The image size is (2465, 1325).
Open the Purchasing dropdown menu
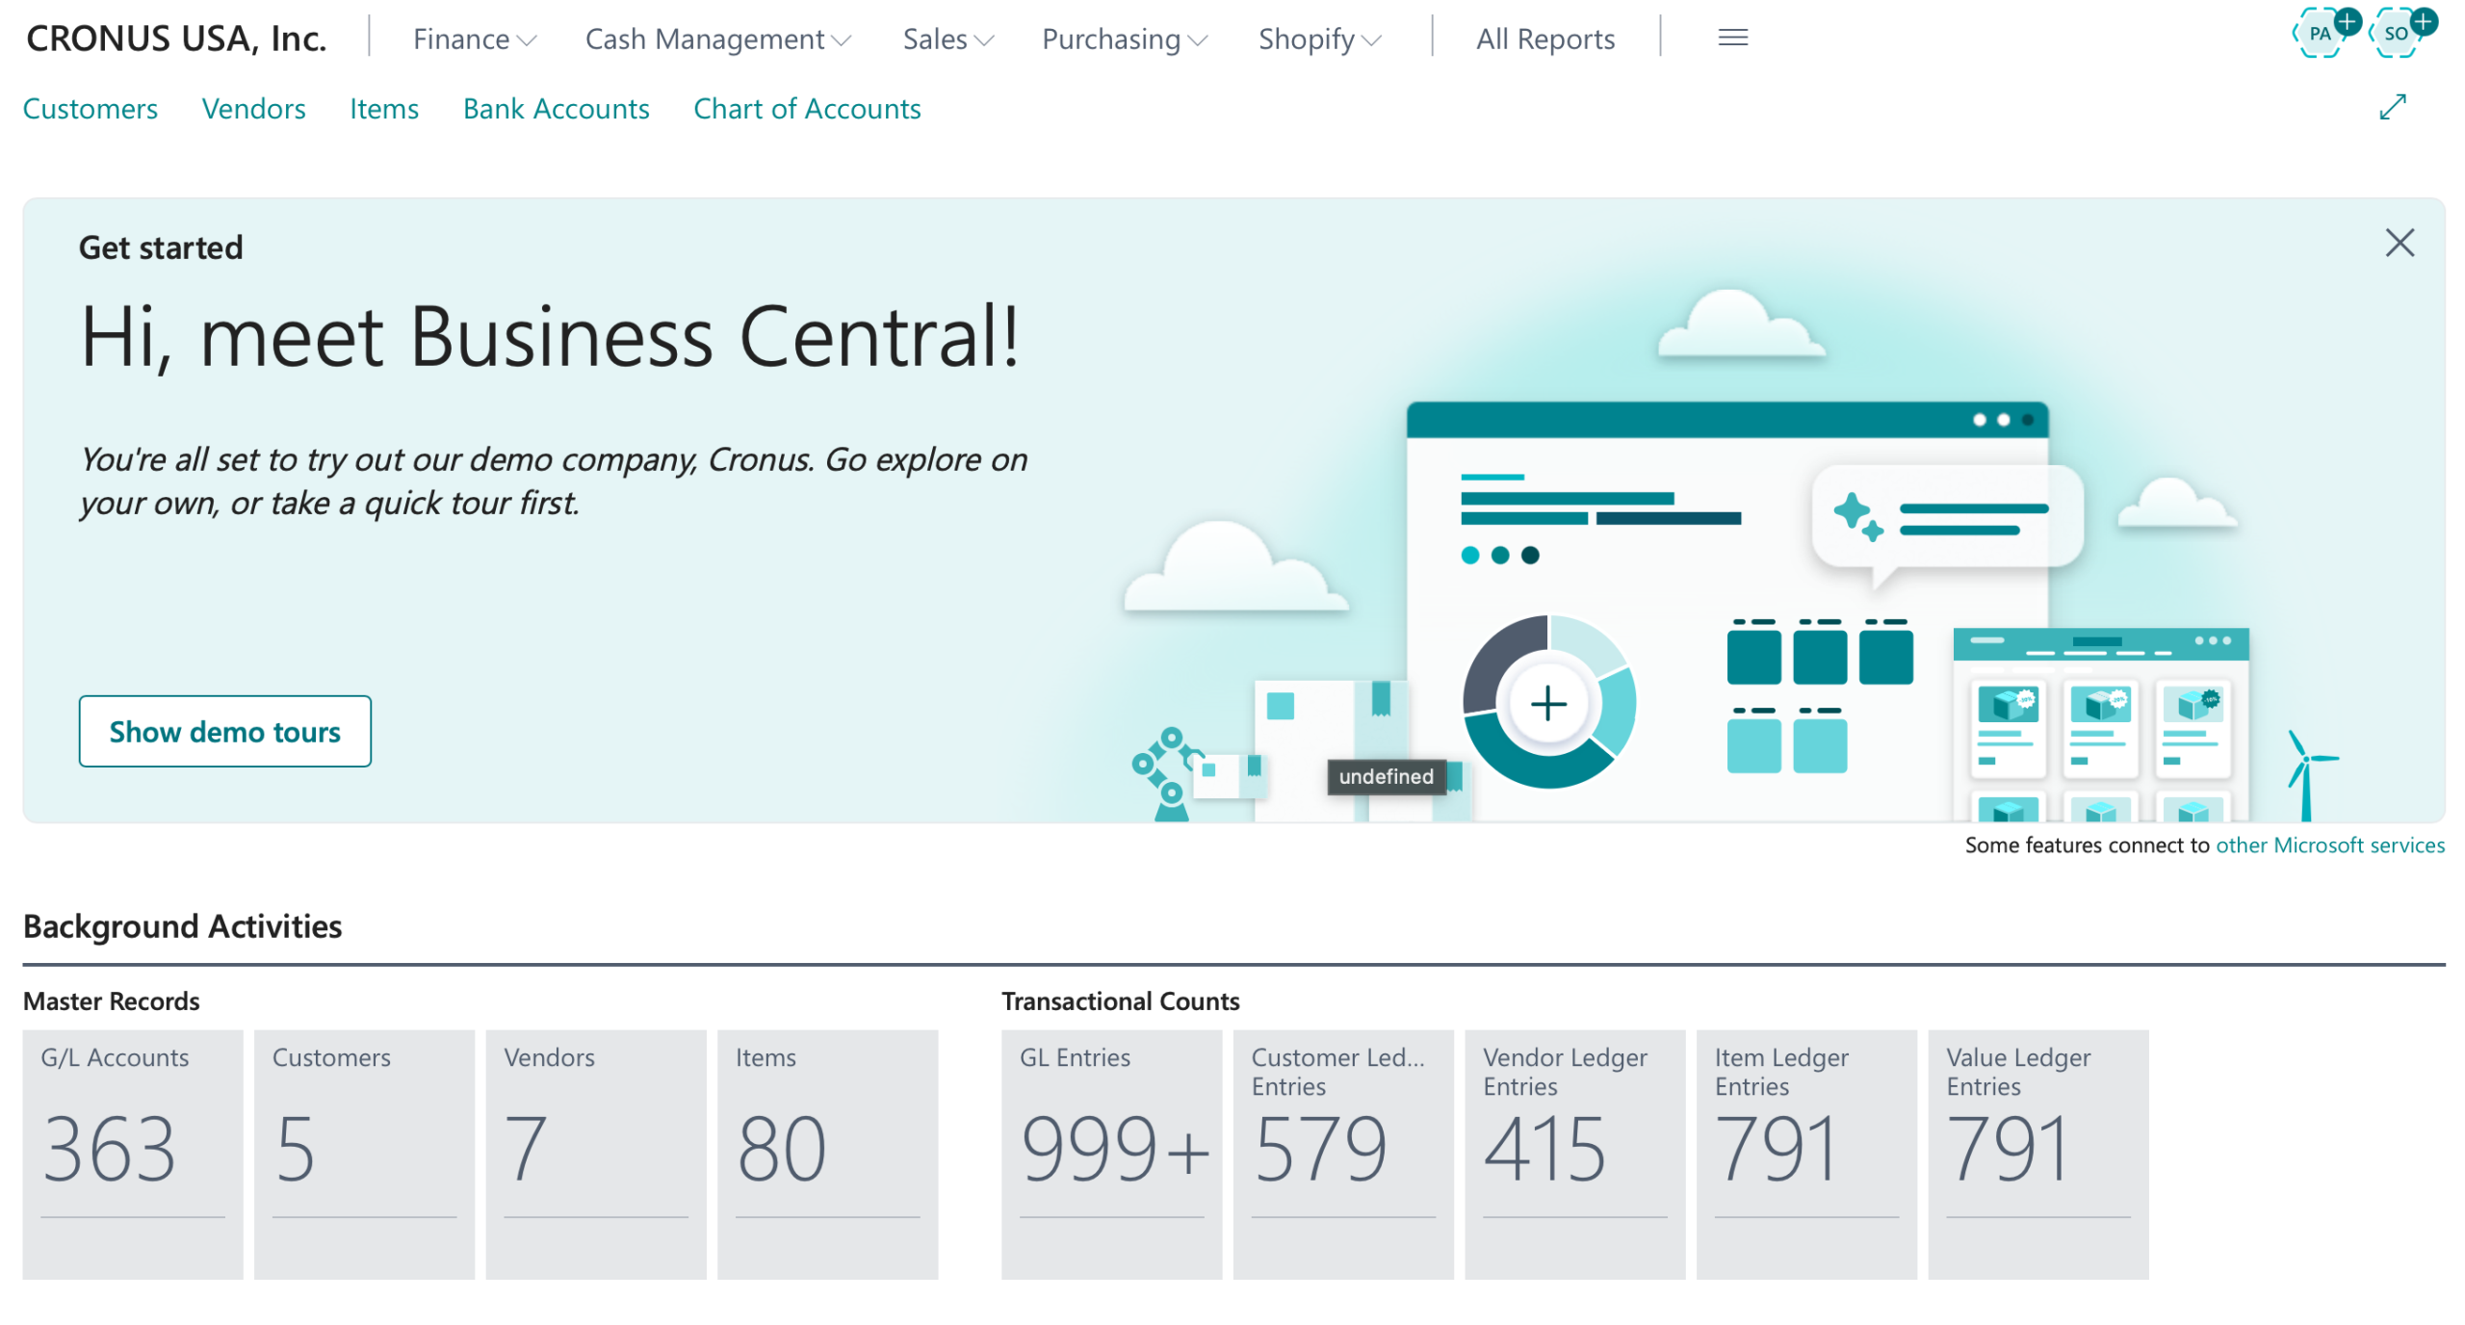point(1124,39)
